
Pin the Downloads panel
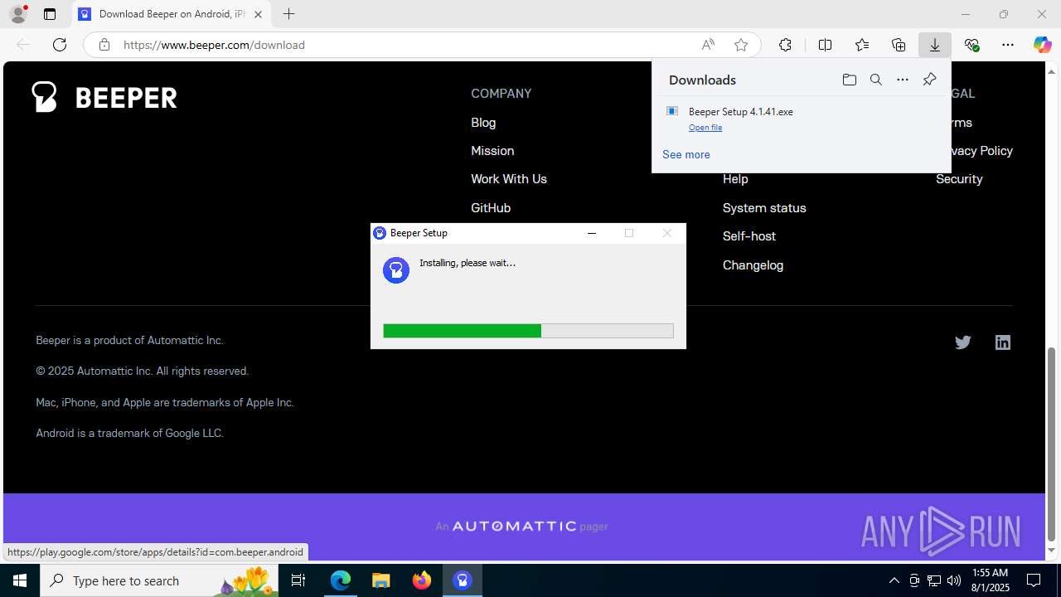tap(929, 80)
